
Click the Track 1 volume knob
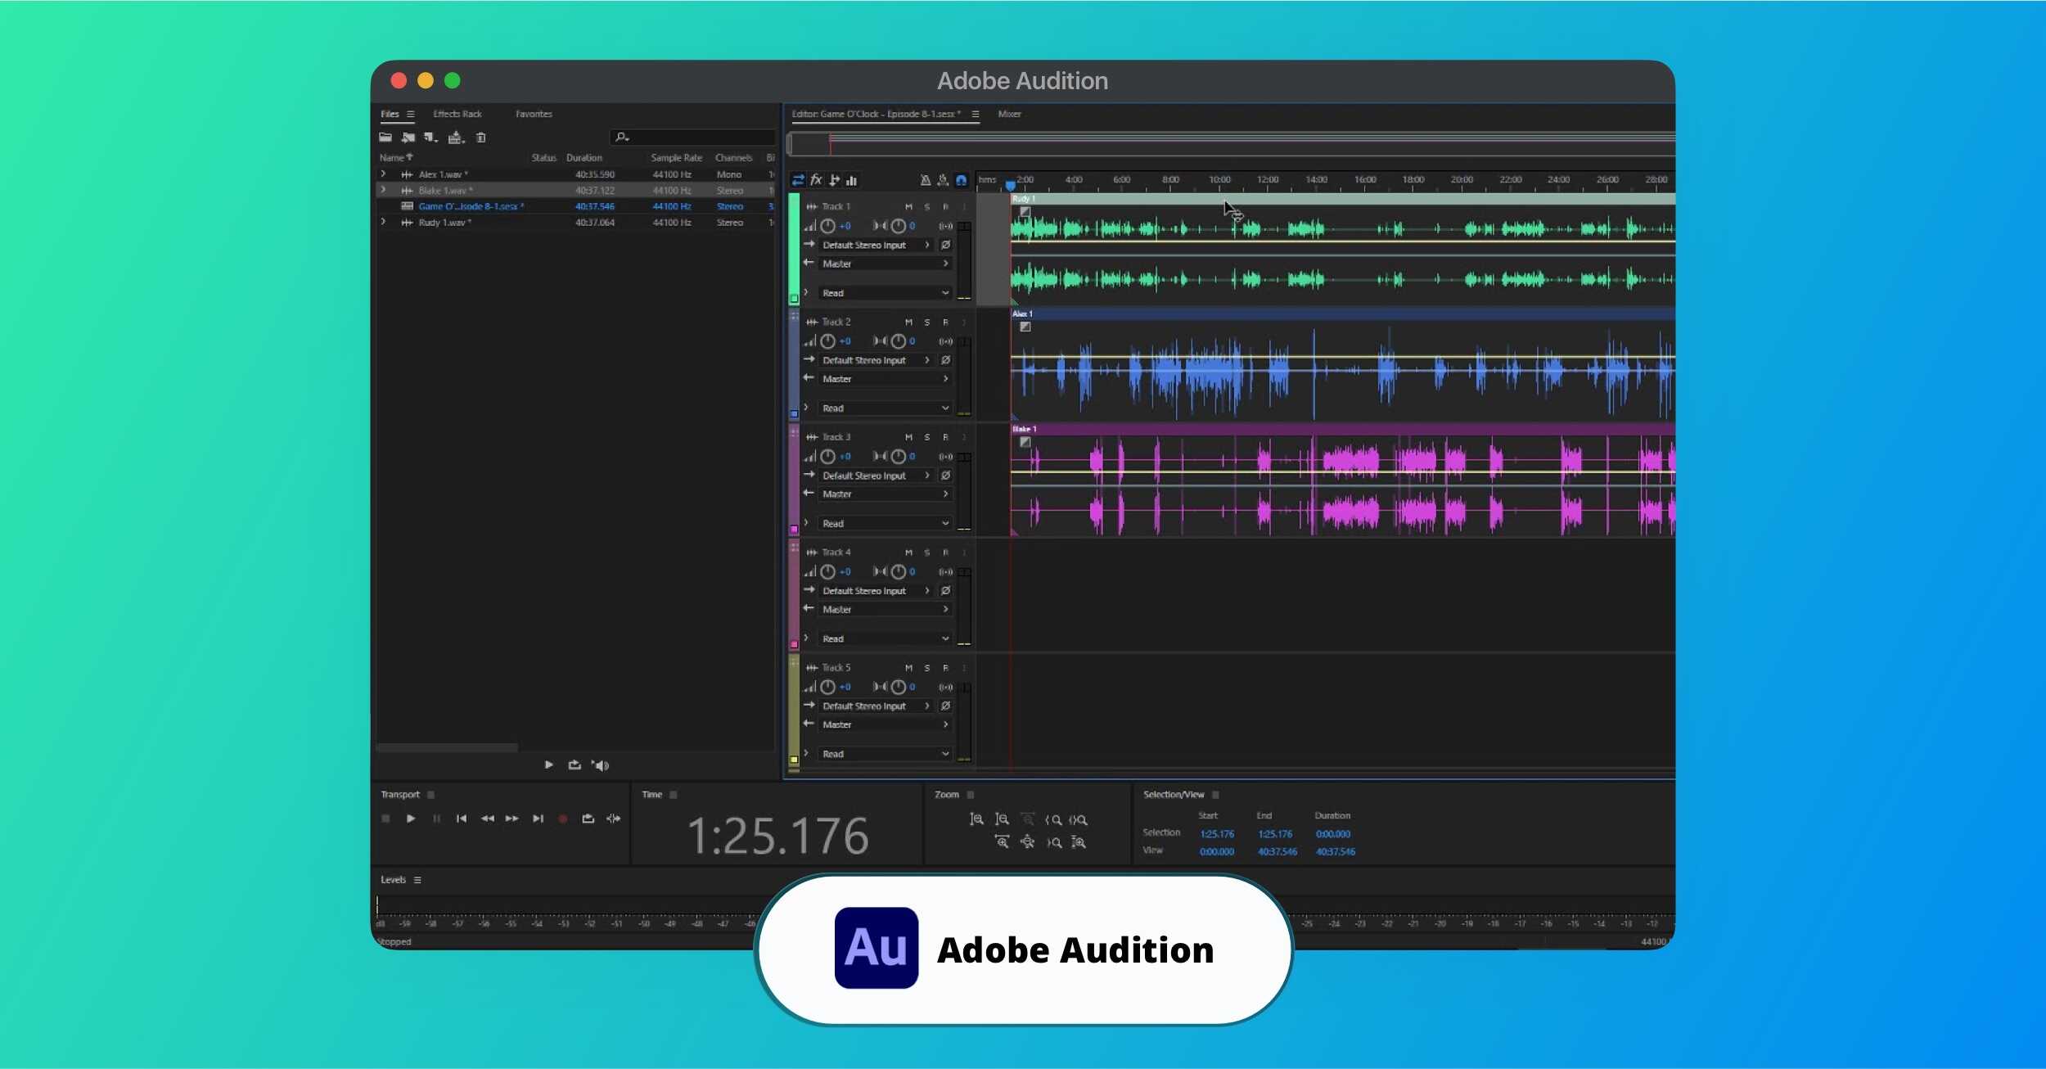tap(828, 227)
